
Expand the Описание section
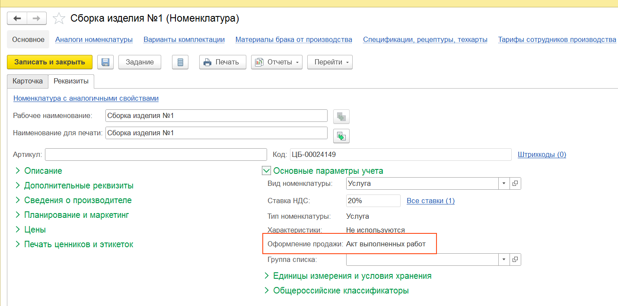coord(18,171)
